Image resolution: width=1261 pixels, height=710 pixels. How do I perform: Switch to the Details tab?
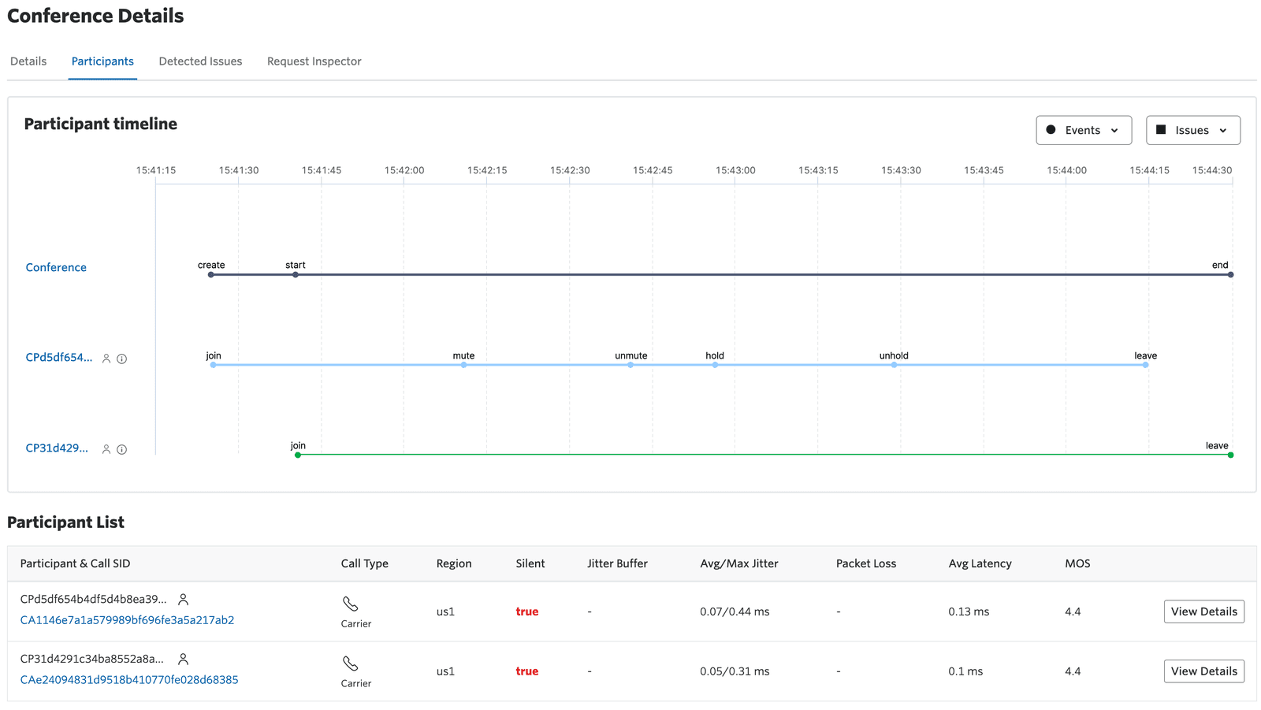(28, 61)
